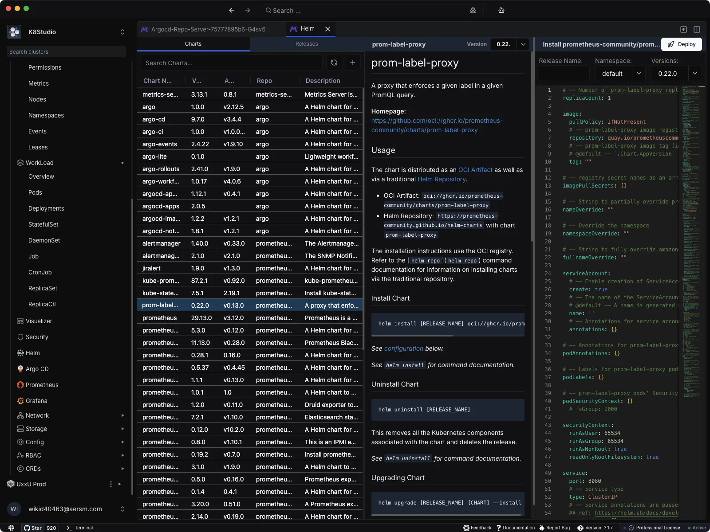Click the refresh charts icon
This screenshot has width=710, height=532.
[334, 63]
